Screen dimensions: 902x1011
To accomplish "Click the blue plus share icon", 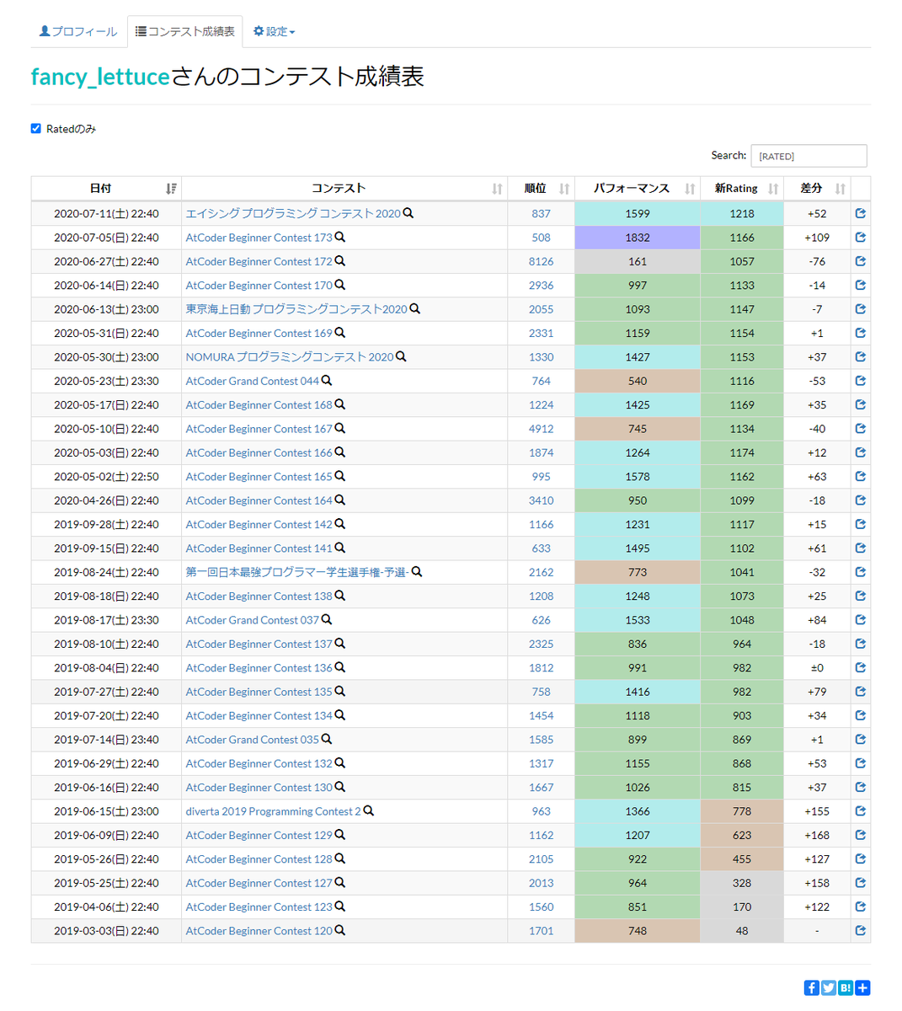I will [x=862, y=987].
